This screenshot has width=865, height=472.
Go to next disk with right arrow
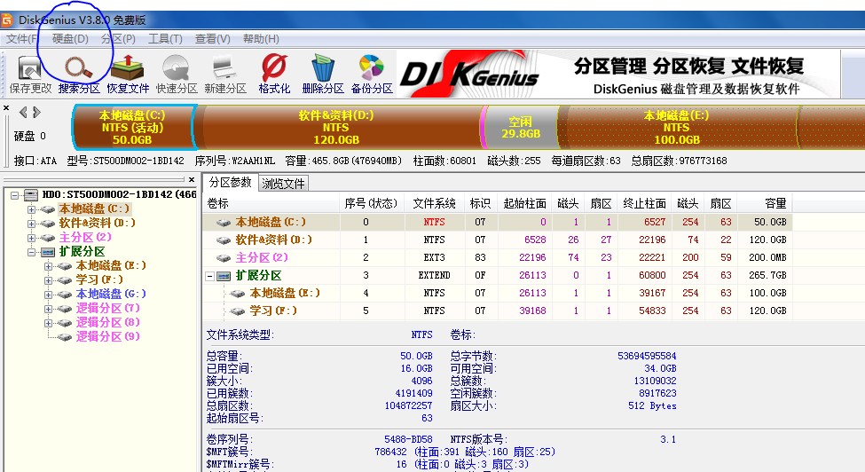[x=36, y=113]
